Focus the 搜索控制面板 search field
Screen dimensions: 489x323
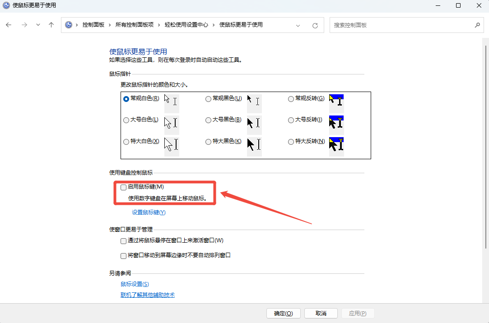(x=407, y=25)
